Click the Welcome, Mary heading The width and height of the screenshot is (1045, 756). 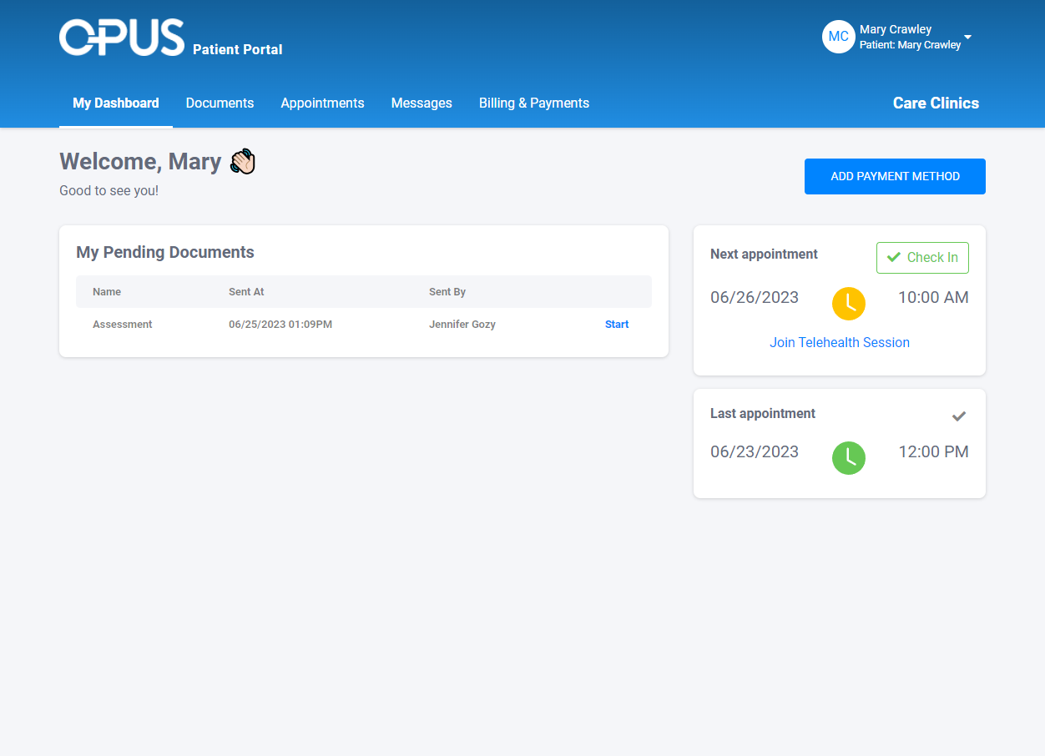point(140,161)
